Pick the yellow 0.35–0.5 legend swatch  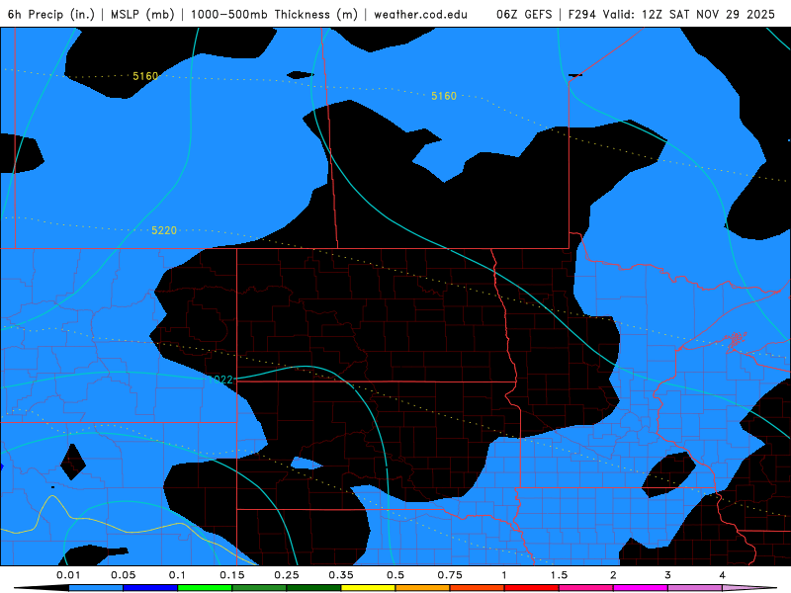tap(368, 588)
